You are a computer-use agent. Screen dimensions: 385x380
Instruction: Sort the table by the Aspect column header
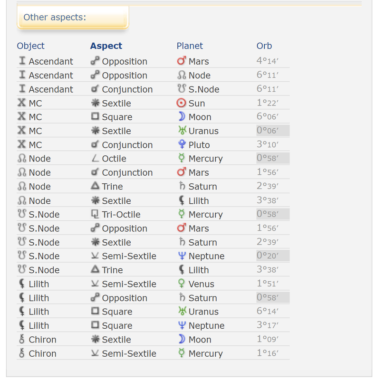[x=106, y=46]
